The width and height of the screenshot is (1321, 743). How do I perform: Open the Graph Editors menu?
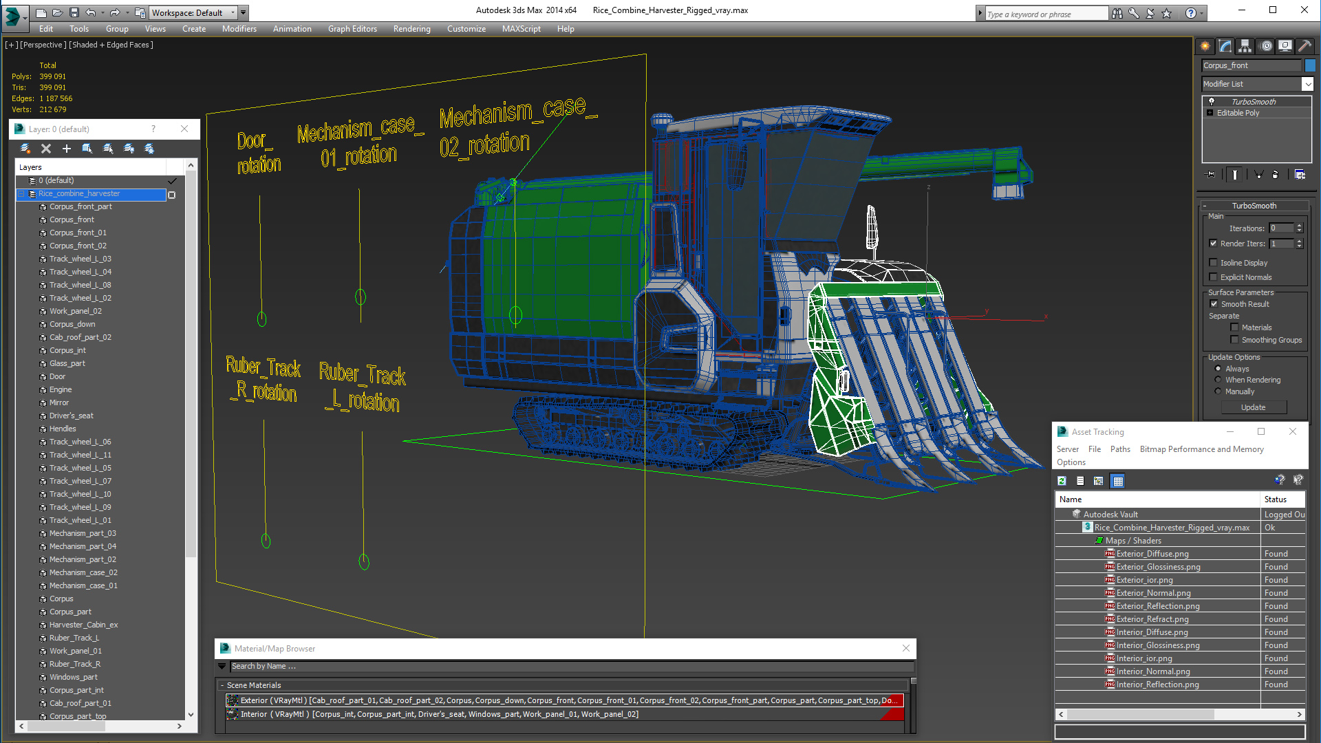(352, 29)
